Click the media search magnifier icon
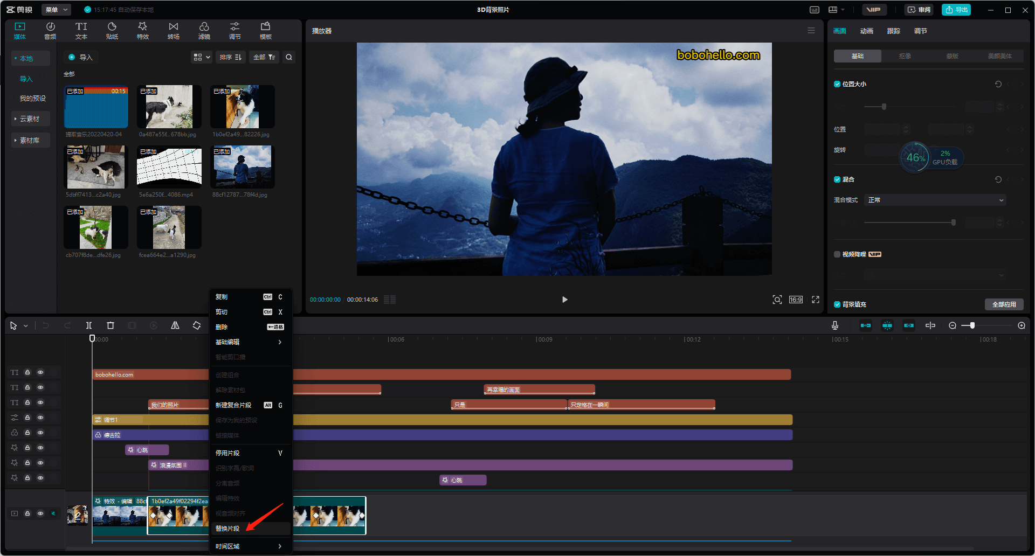The height and width of the screenshot is (556, 1035). pos(289,57)
